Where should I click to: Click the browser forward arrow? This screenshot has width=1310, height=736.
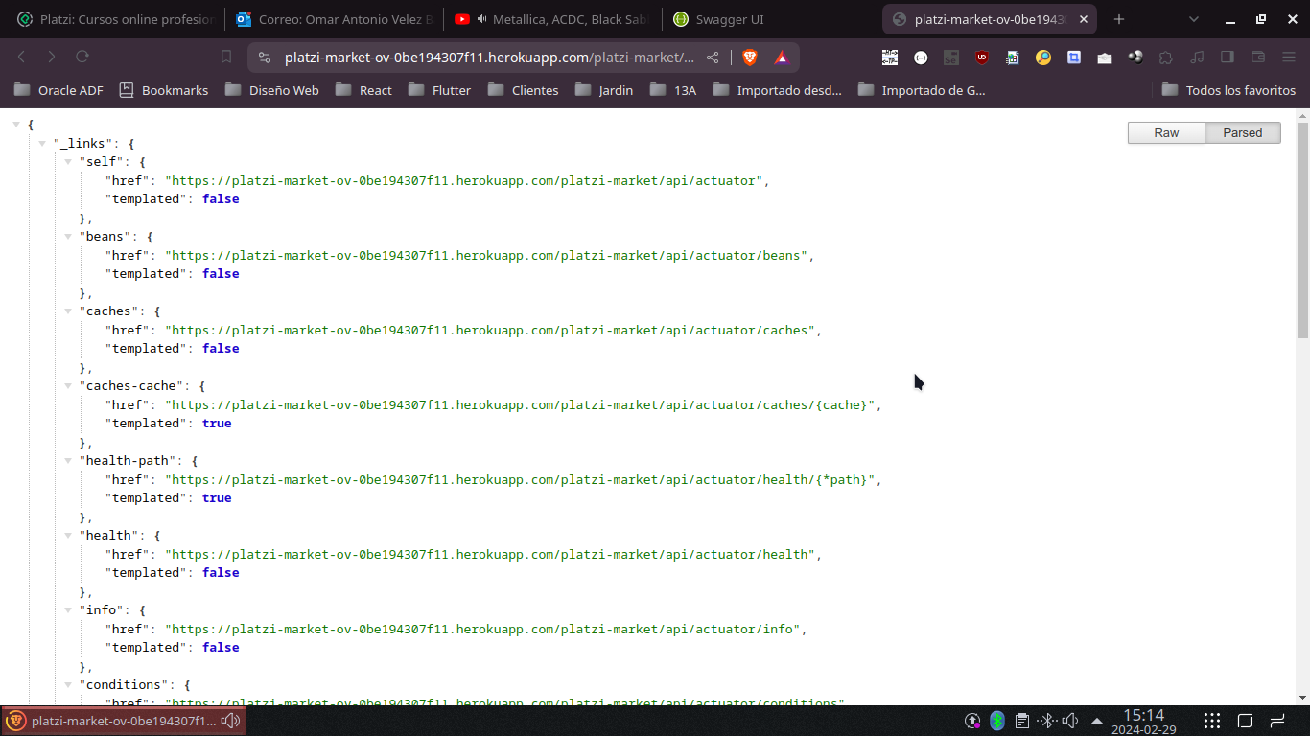point(52,57)
